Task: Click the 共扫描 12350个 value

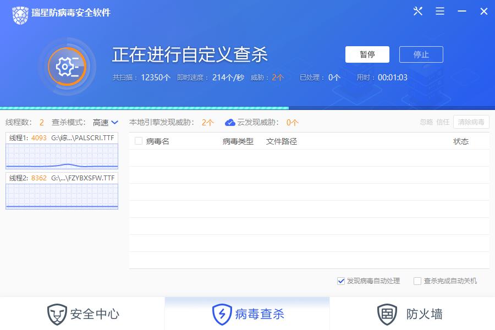Action: [156, 78]
